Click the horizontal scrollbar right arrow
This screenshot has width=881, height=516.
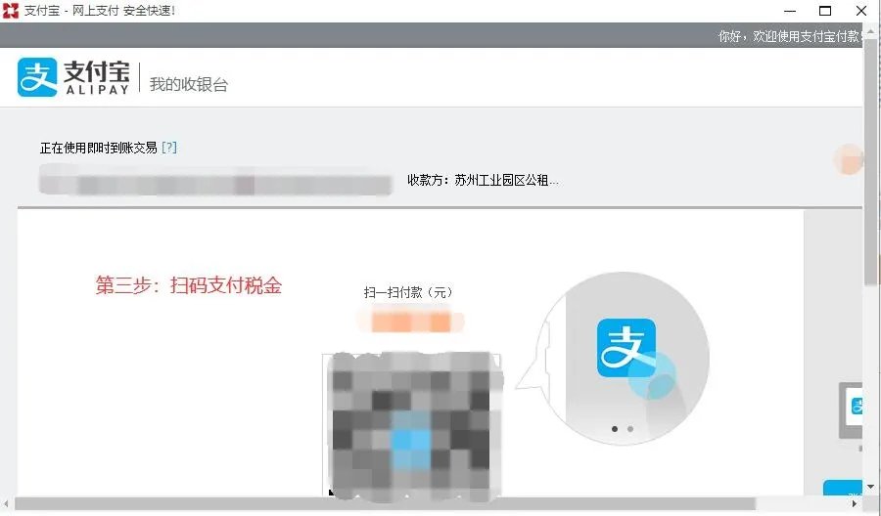[x=854, y=503]
